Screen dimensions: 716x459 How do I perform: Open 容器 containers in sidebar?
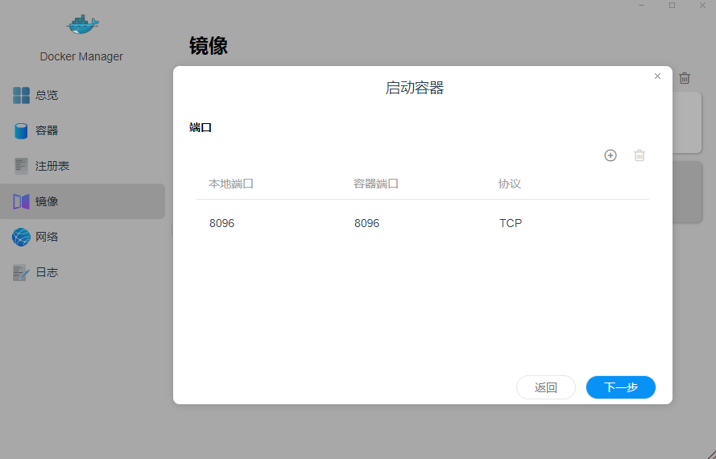pyautogui.click(x=47, y=130)
